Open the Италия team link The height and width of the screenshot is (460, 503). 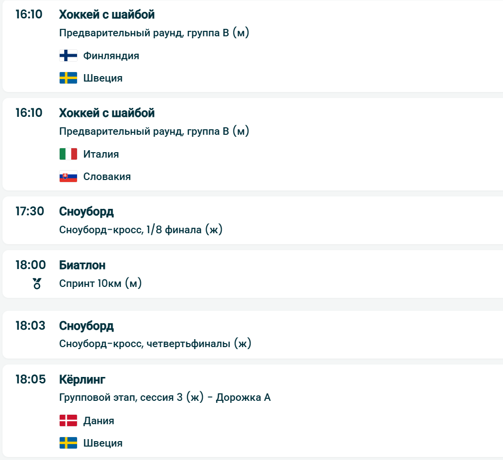coord(101,154)
